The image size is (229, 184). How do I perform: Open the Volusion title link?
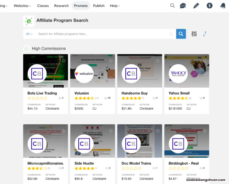(x=82, y=93)
